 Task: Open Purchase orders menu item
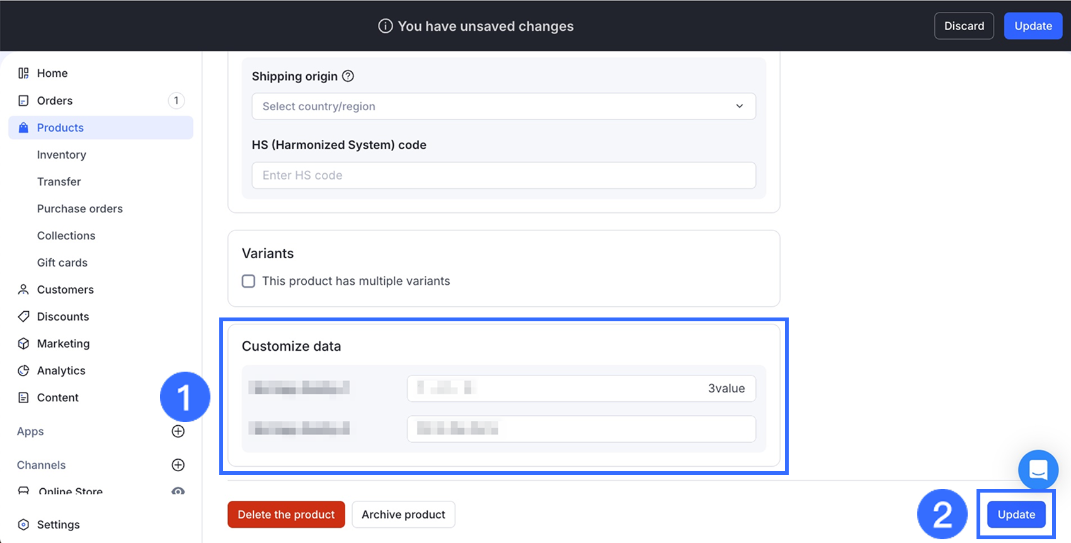click(79, 209)
